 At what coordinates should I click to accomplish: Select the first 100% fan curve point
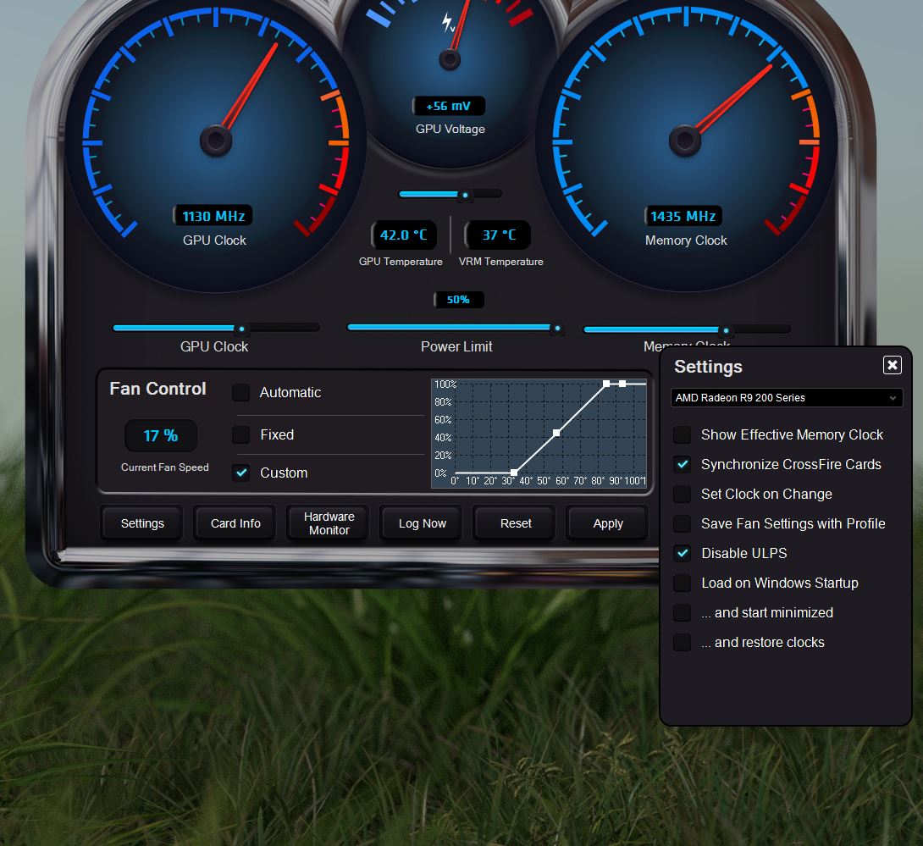(606, 384)
